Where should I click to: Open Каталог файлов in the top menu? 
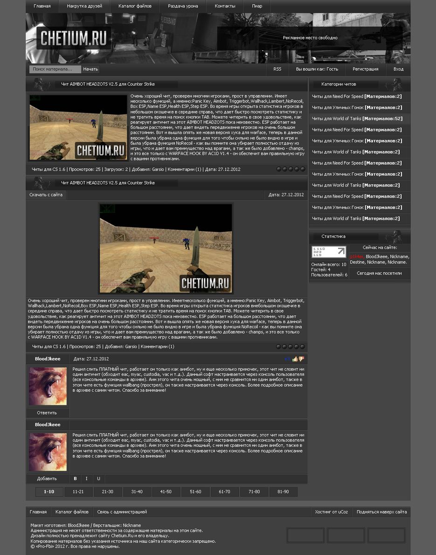[135, 6]
